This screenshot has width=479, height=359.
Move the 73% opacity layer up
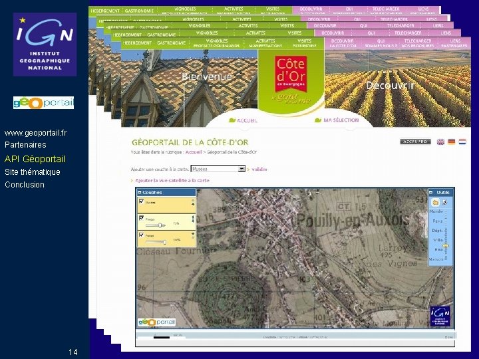(193, 217)
